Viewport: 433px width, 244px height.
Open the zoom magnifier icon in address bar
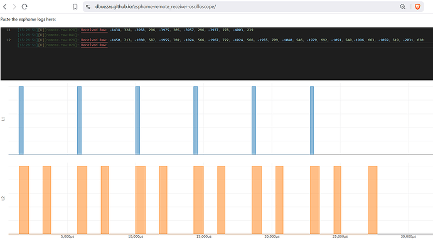403,7
